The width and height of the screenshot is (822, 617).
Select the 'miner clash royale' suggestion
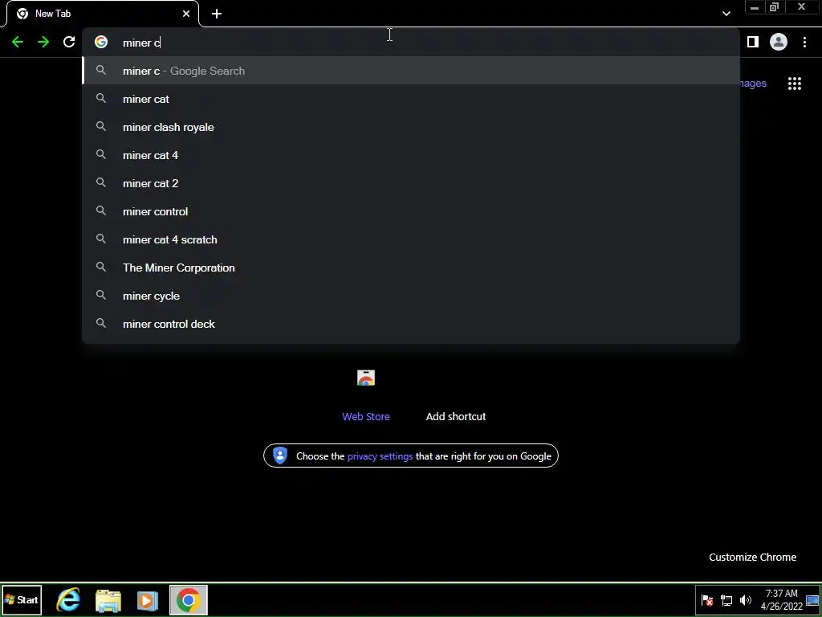click(410, 127)
